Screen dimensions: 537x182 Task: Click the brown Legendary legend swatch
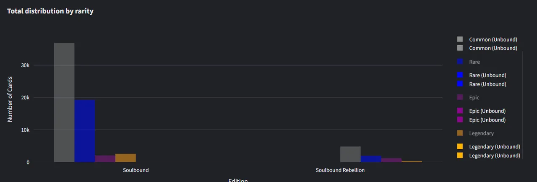point(460,133)
